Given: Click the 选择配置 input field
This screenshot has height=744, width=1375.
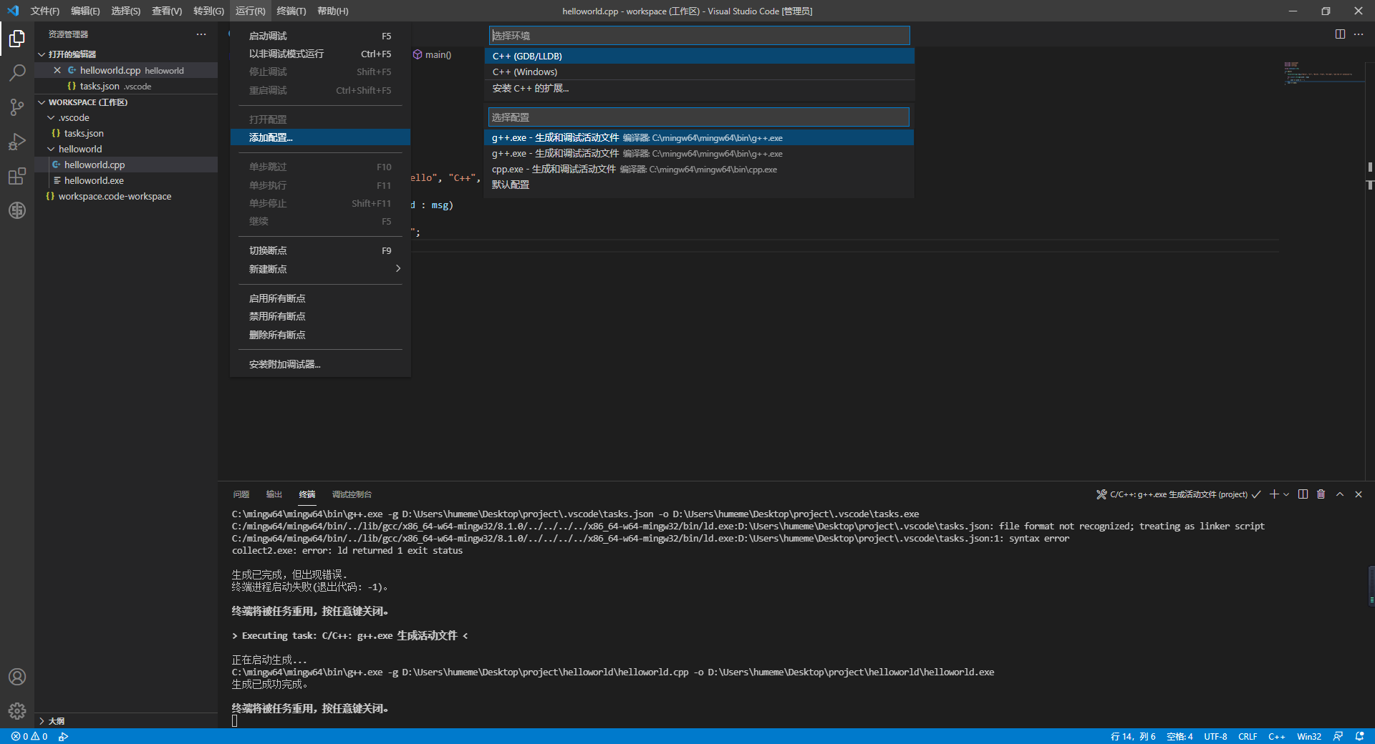Looking at the screenshot, I should (699, 117).
